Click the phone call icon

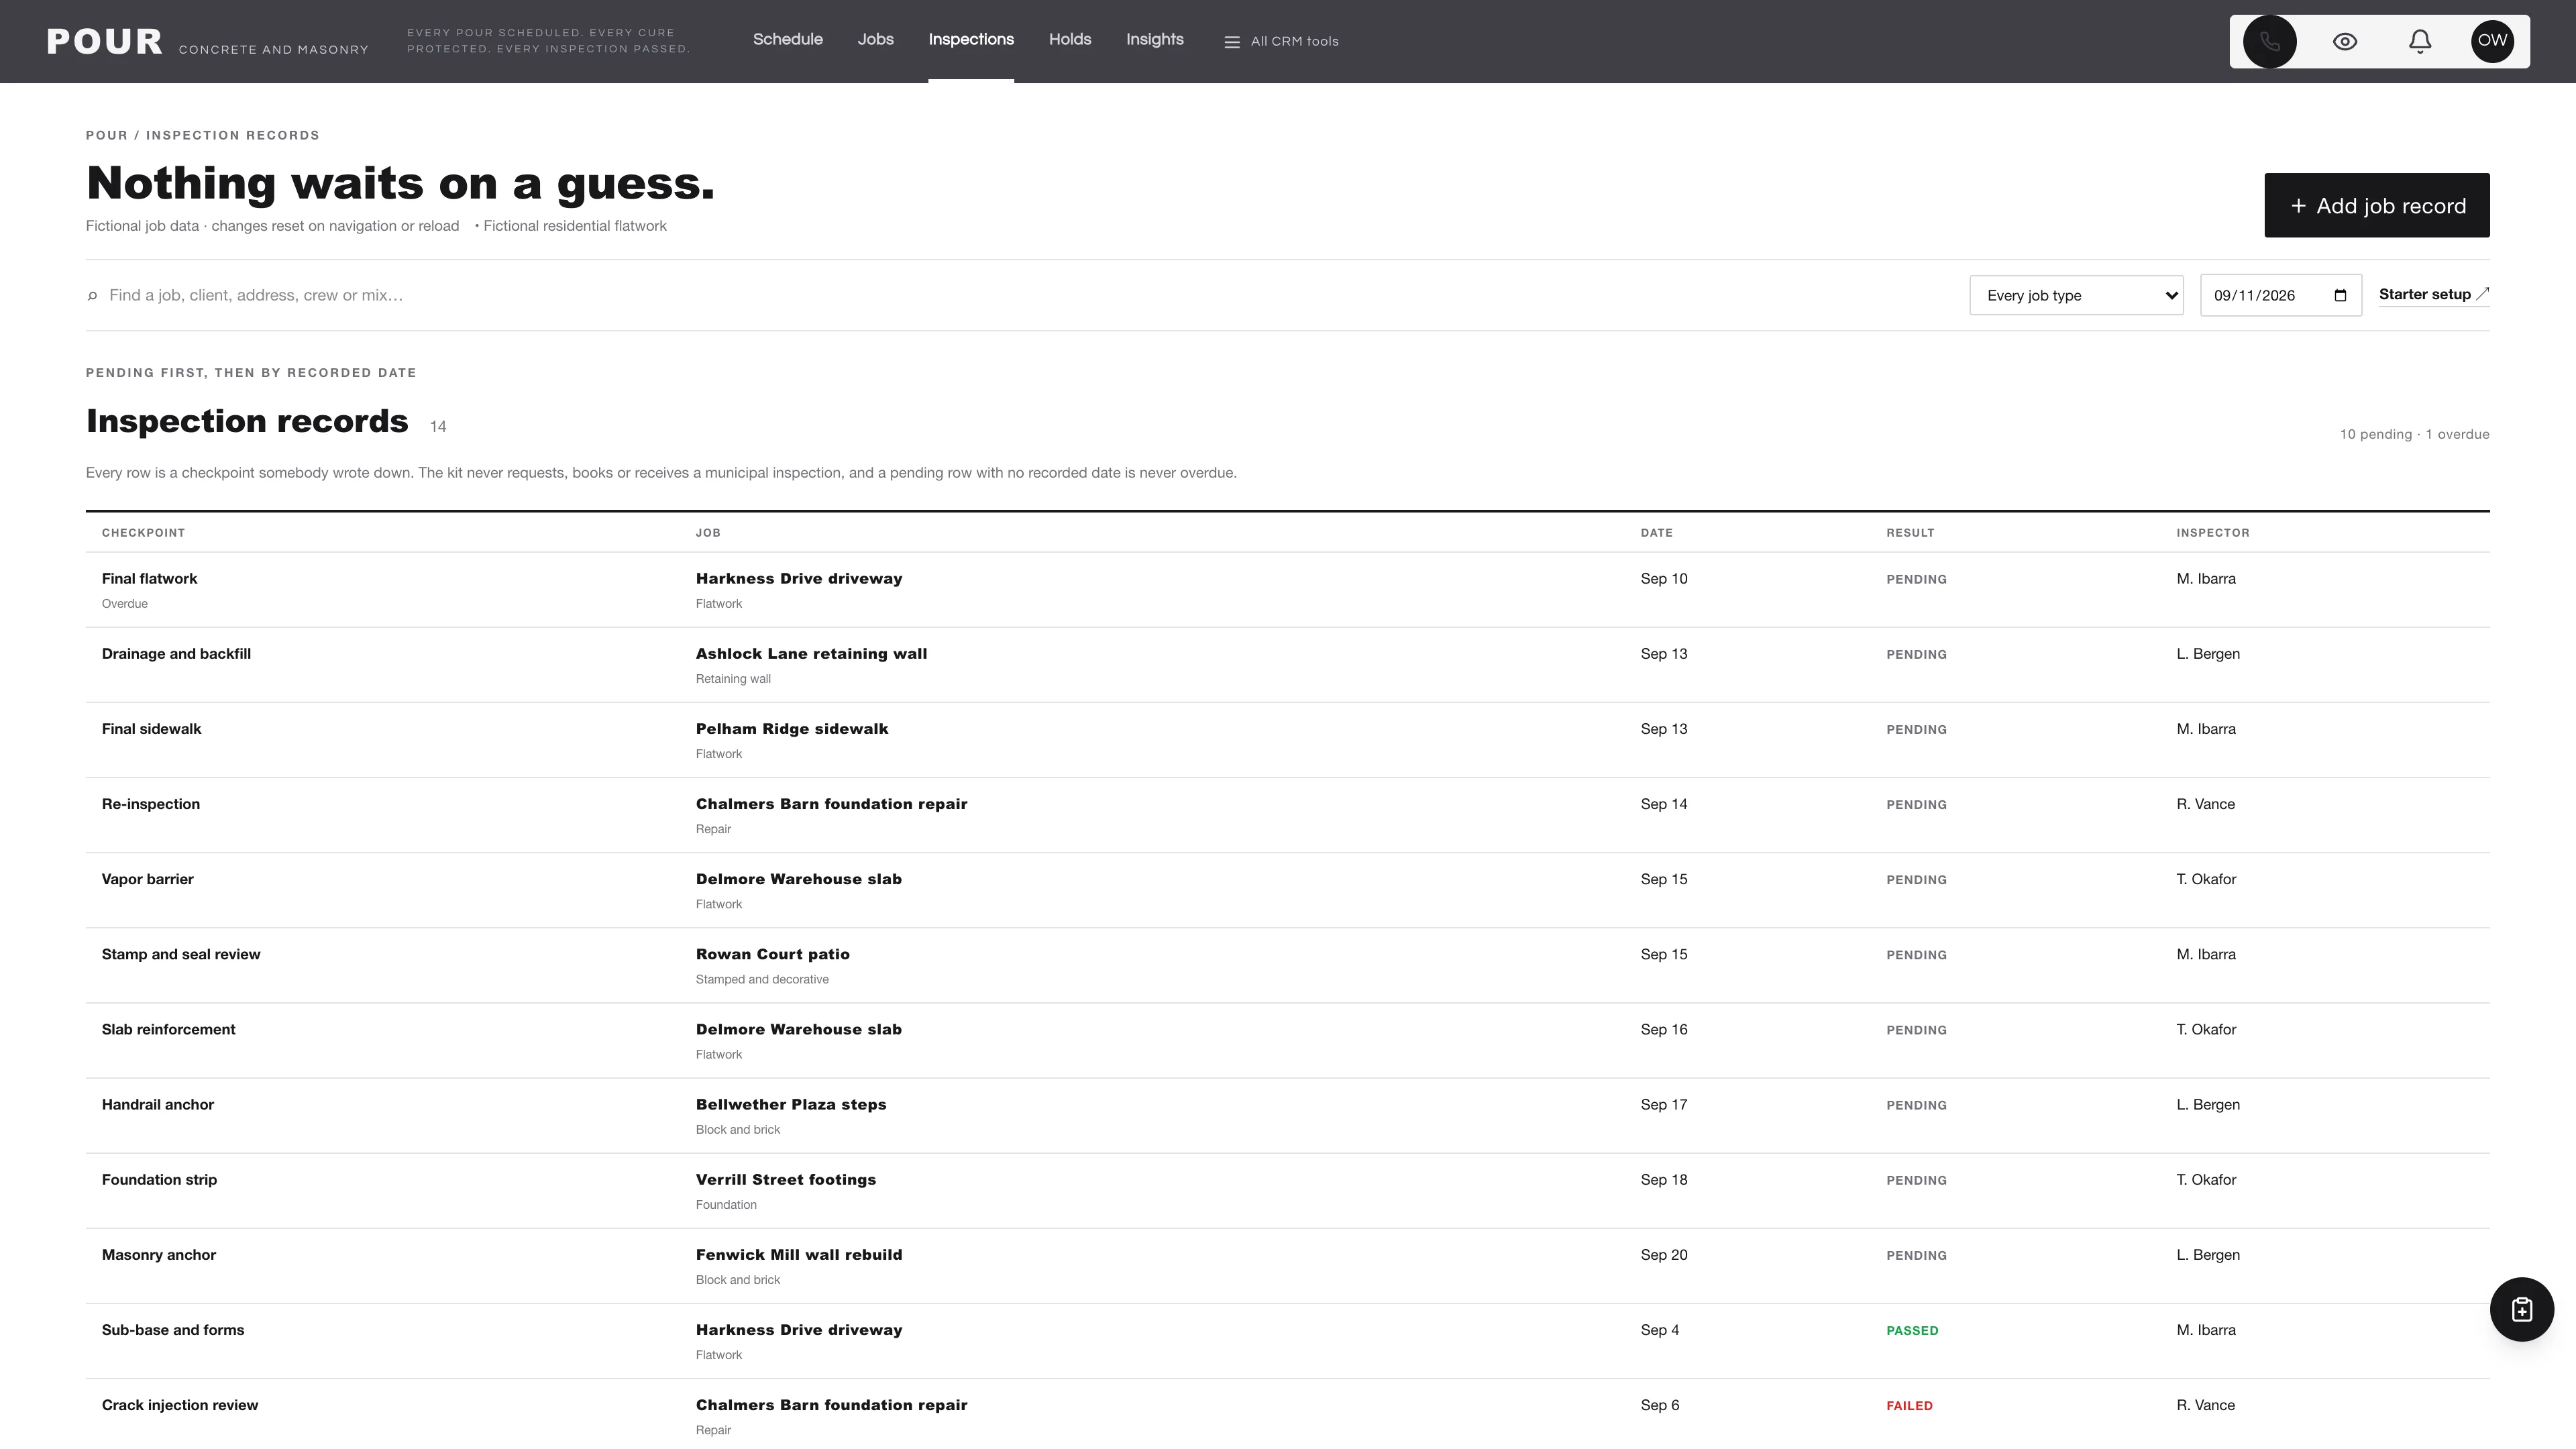pyautogui.click(x=2269, y=41)
